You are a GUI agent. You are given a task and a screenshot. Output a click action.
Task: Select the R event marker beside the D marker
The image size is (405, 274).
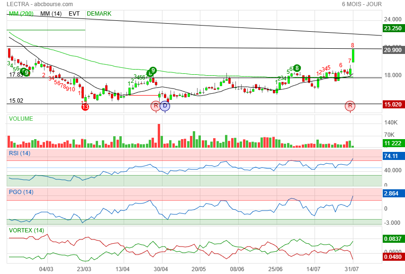156,106
